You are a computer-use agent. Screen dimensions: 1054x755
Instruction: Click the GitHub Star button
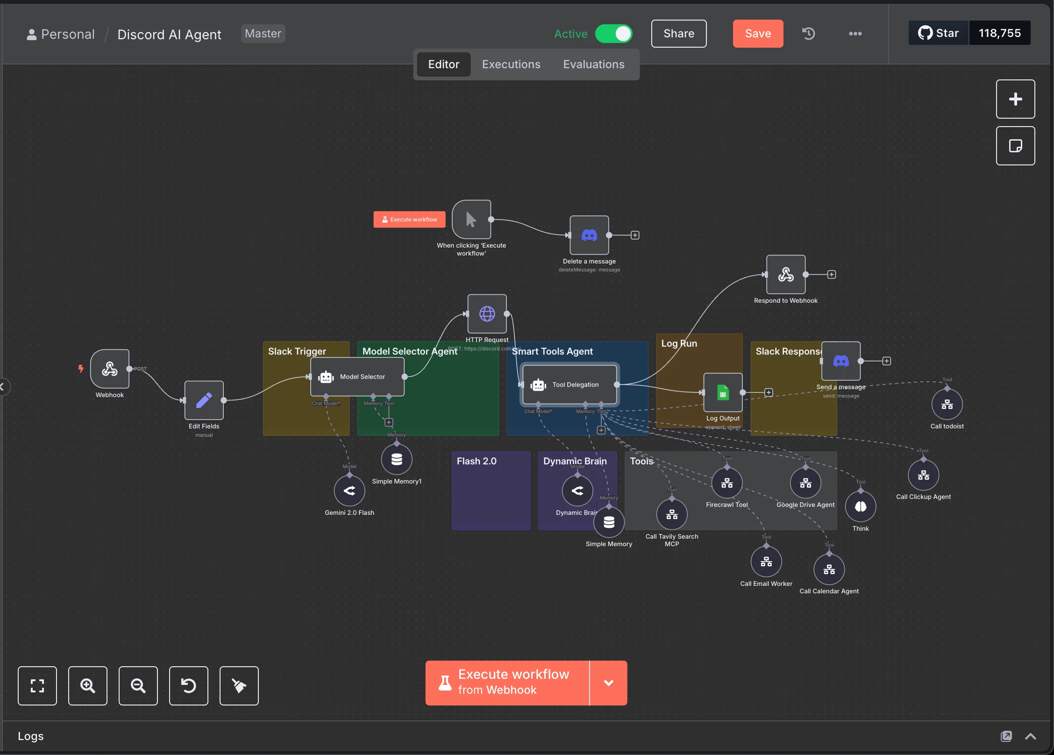pos(939,33)
